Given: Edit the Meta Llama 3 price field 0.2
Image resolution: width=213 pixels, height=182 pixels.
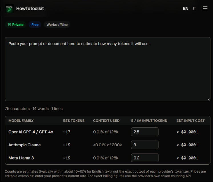Looking at the screenshot, I should tap(145, 158).
